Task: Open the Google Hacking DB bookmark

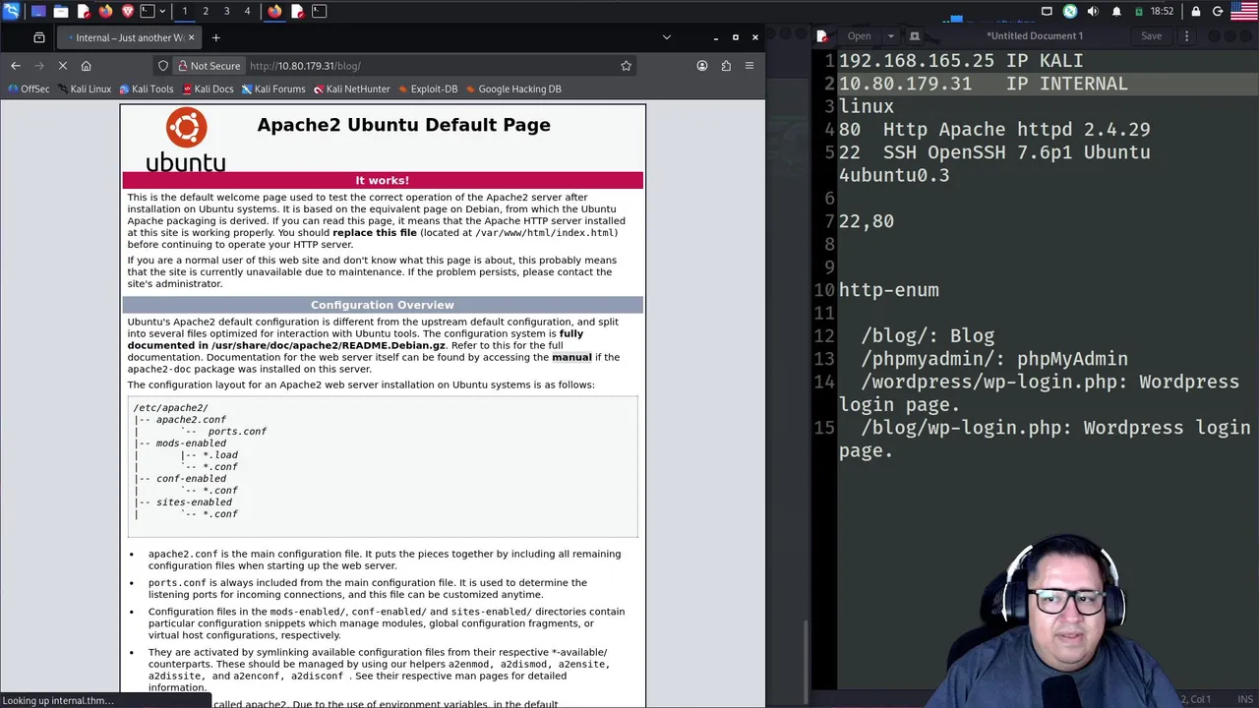Action: [x=513, y=88]
